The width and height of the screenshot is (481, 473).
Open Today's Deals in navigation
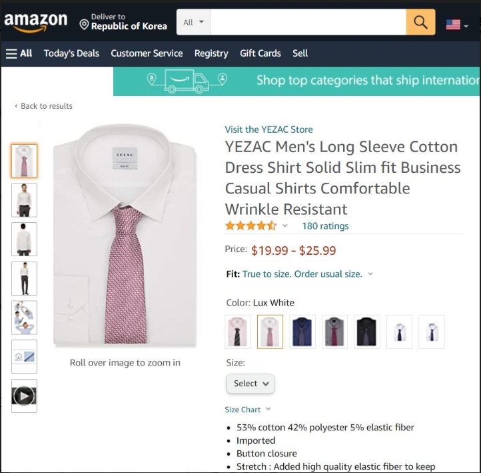click(x=71, y=53)
